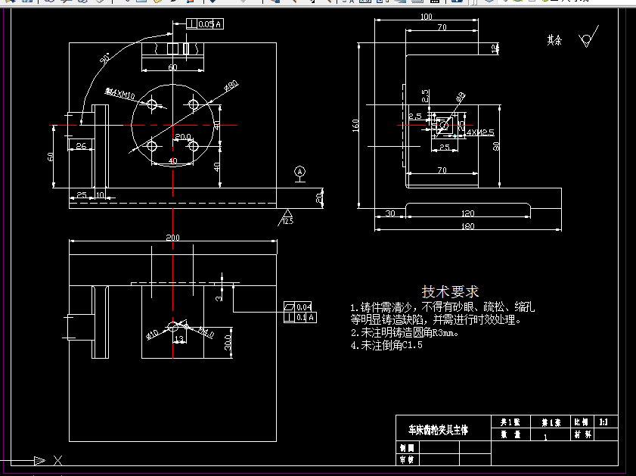Click the 180 overall base length dimension
Image resolution: width=636 pixels, height=476 pixels.
[x=467, y=226]
